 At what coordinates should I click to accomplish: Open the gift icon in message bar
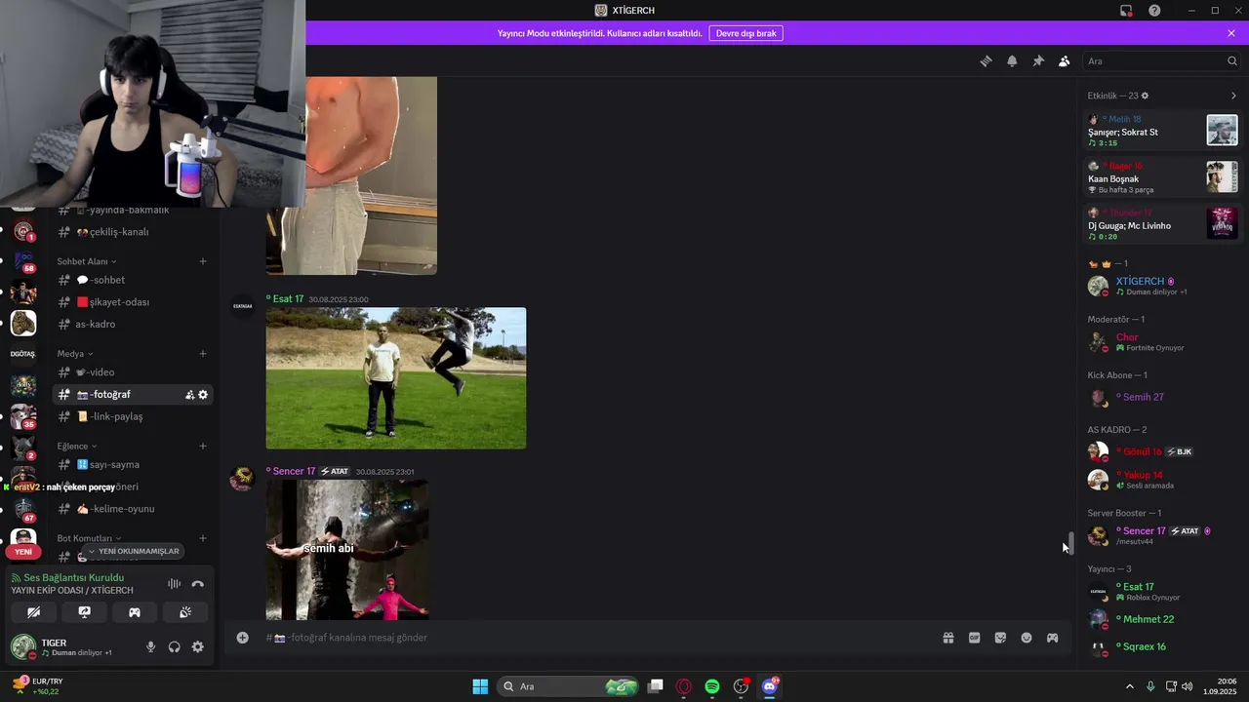click(x=947, y=638)
